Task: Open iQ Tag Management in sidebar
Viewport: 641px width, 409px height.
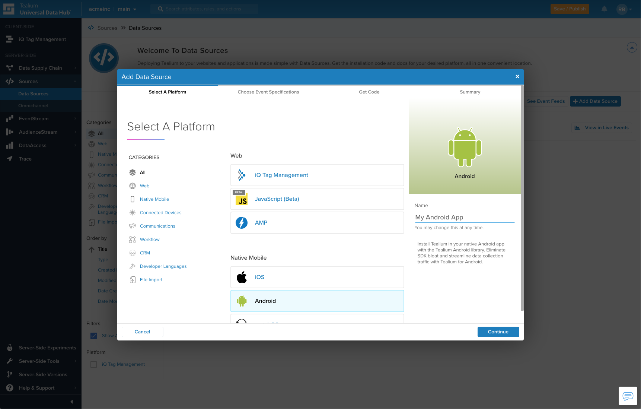Action: [41, 39]
